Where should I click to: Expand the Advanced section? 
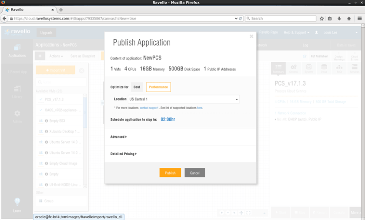(x=118, y=137)
